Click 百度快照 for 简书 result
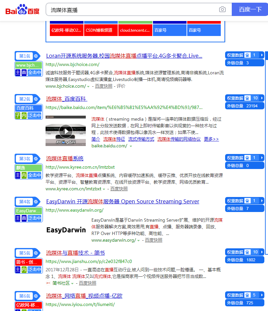The image size is (268, 311). [x=87, y=283]
